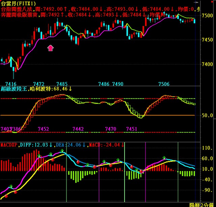Screen dimensions: 216x207
Task: Click the cyan 7472 price annotation
Action: click(x=39, y=84)
